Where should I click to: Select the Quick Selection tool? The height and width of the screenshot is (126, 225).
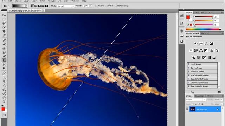click(4, 27)
